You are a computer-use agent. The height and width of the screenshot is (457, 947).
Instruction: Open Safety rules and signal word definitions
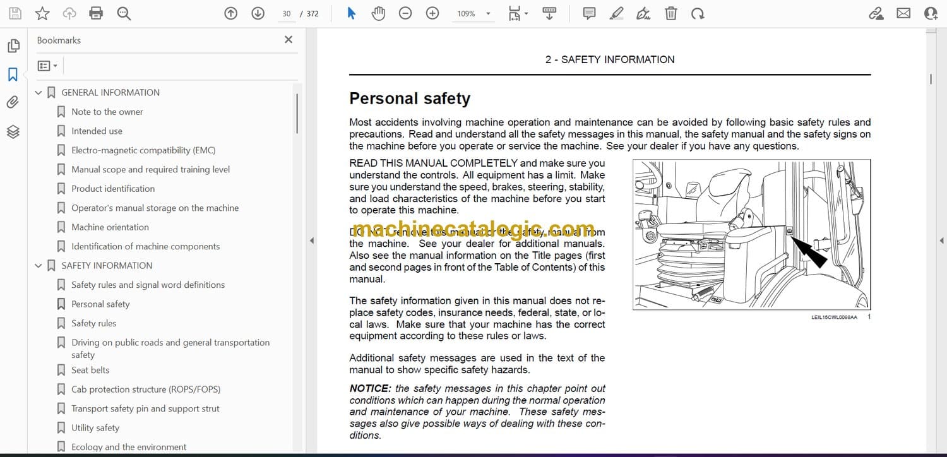point(148,285)
